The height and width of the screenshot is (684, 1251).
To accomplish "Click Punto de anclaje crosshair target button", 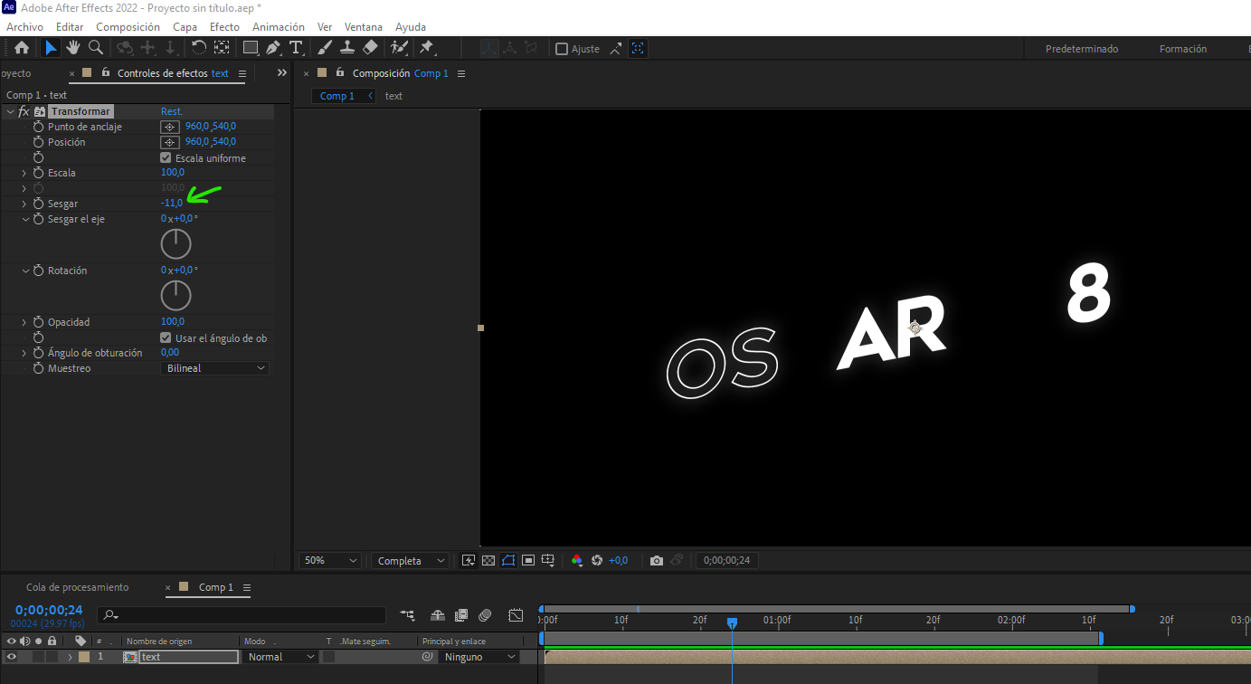I will (169, 127).
